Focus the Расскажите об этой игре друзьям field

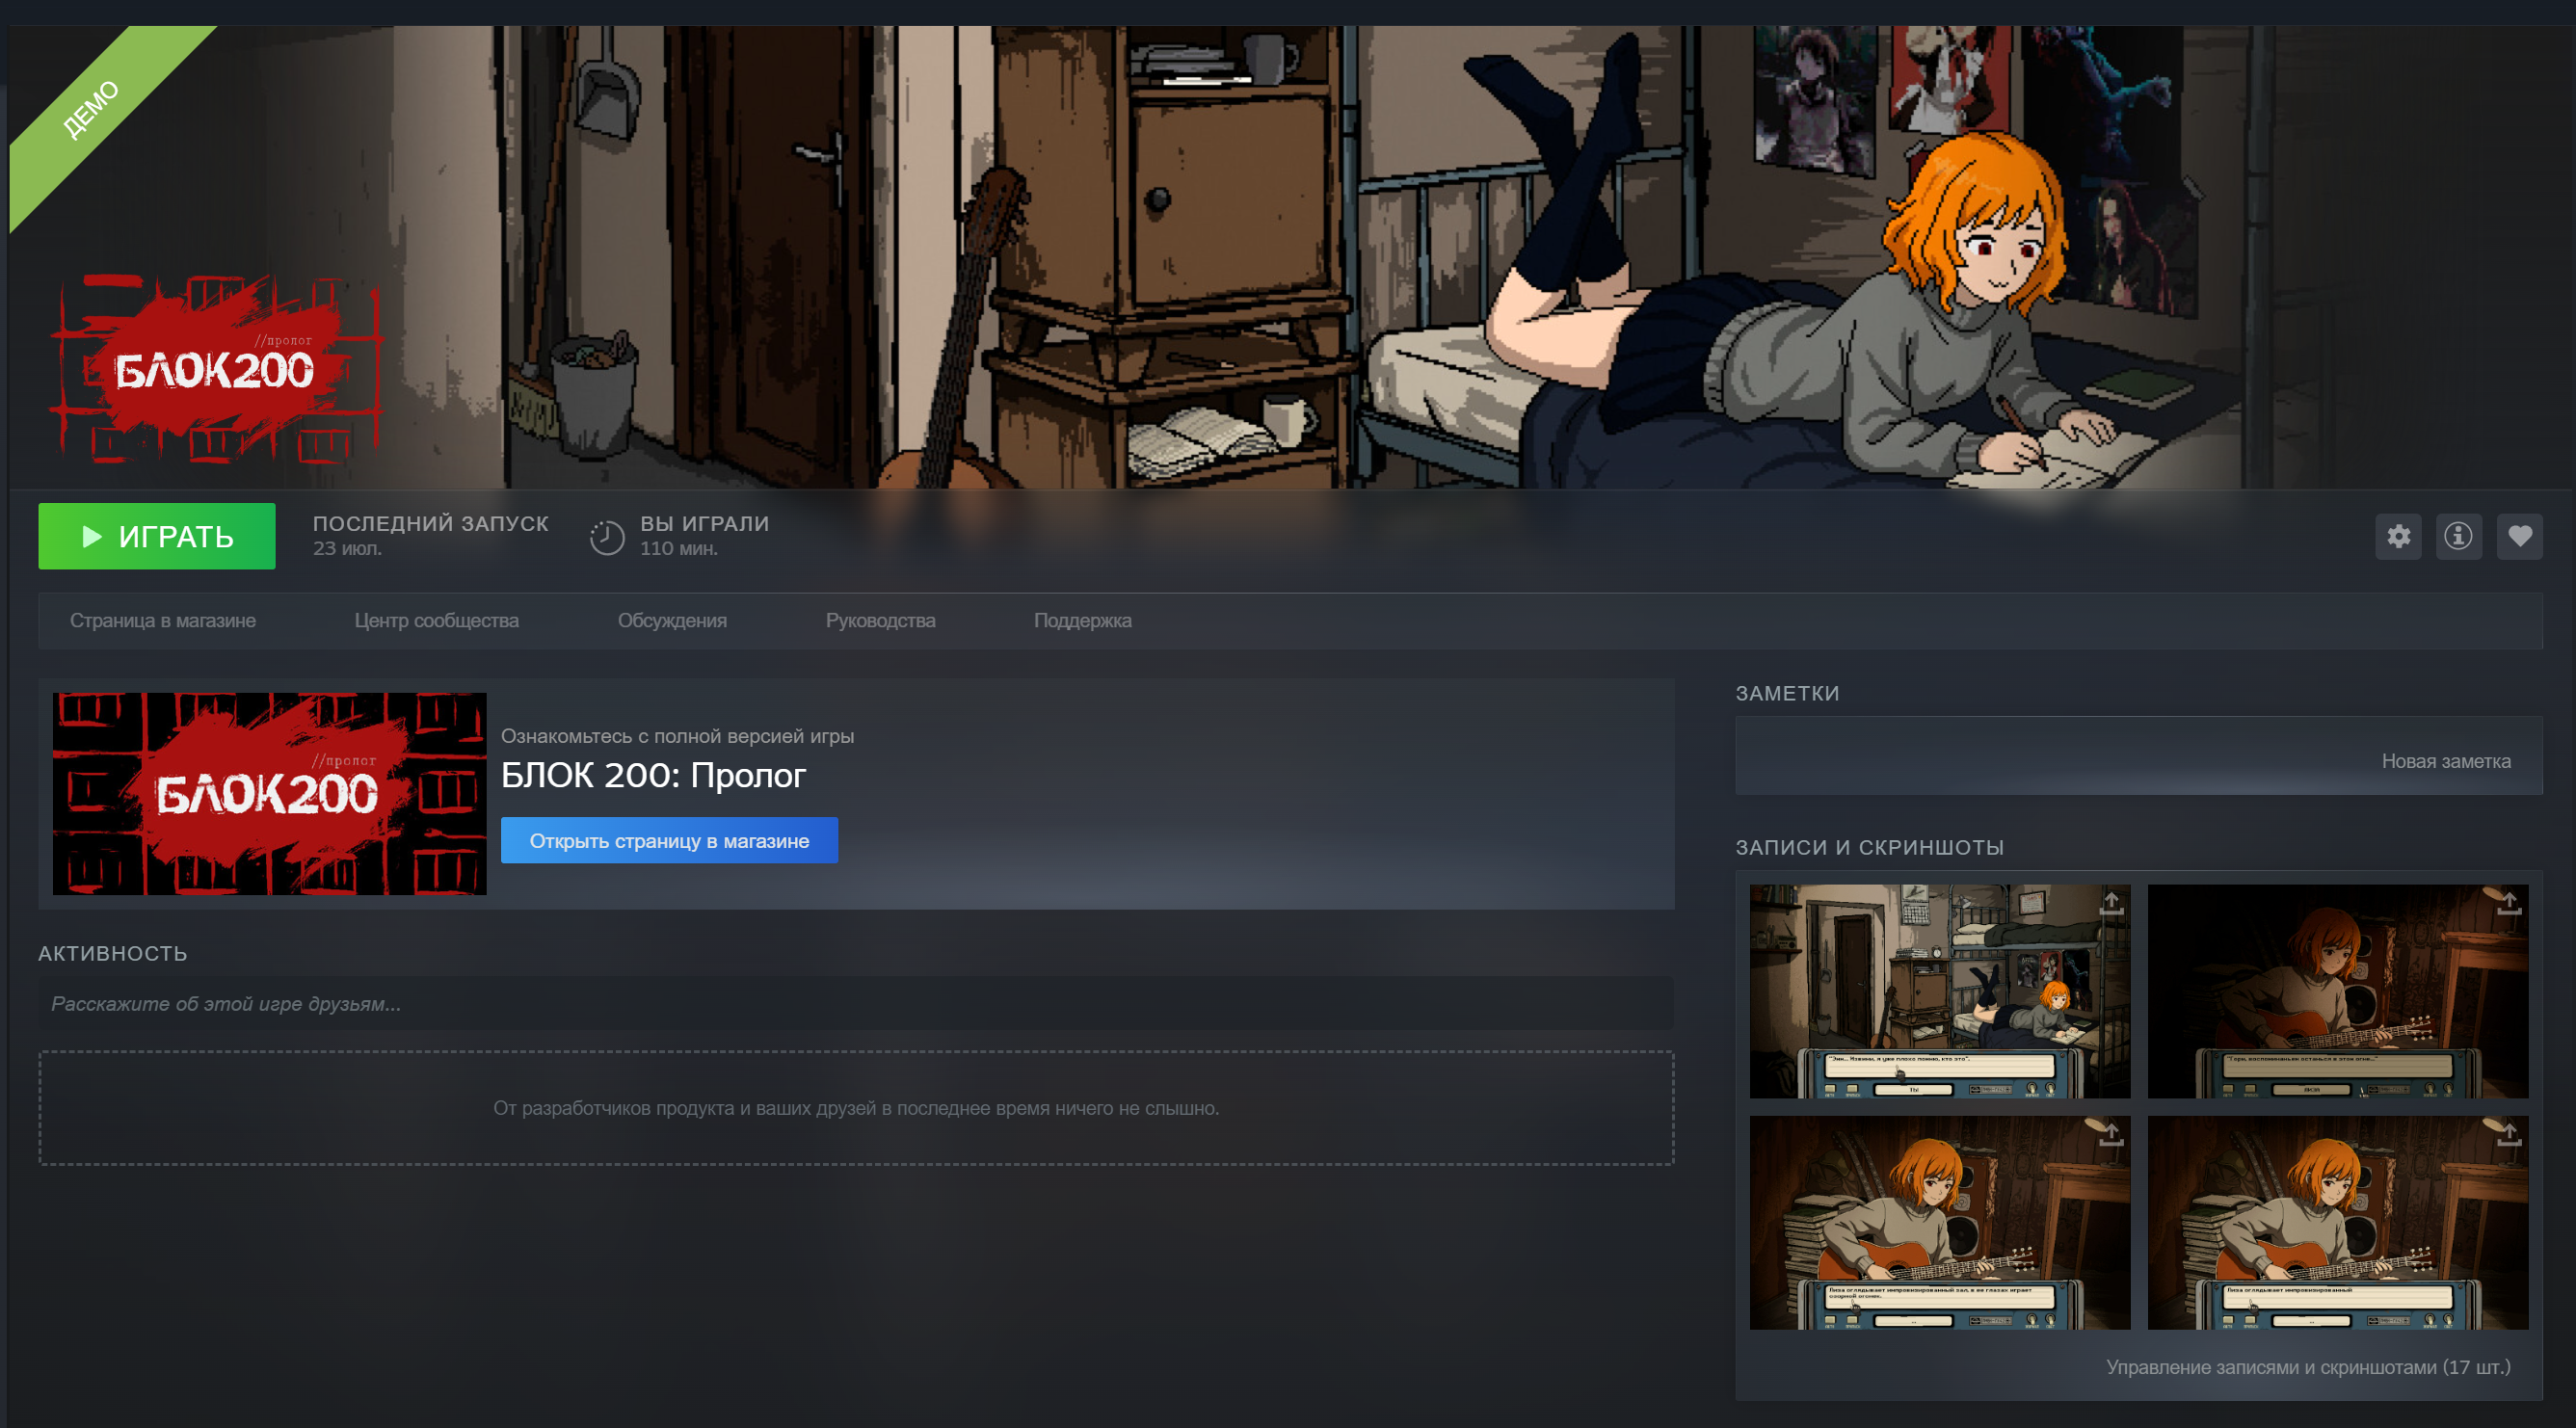(x=856, y=1004)
